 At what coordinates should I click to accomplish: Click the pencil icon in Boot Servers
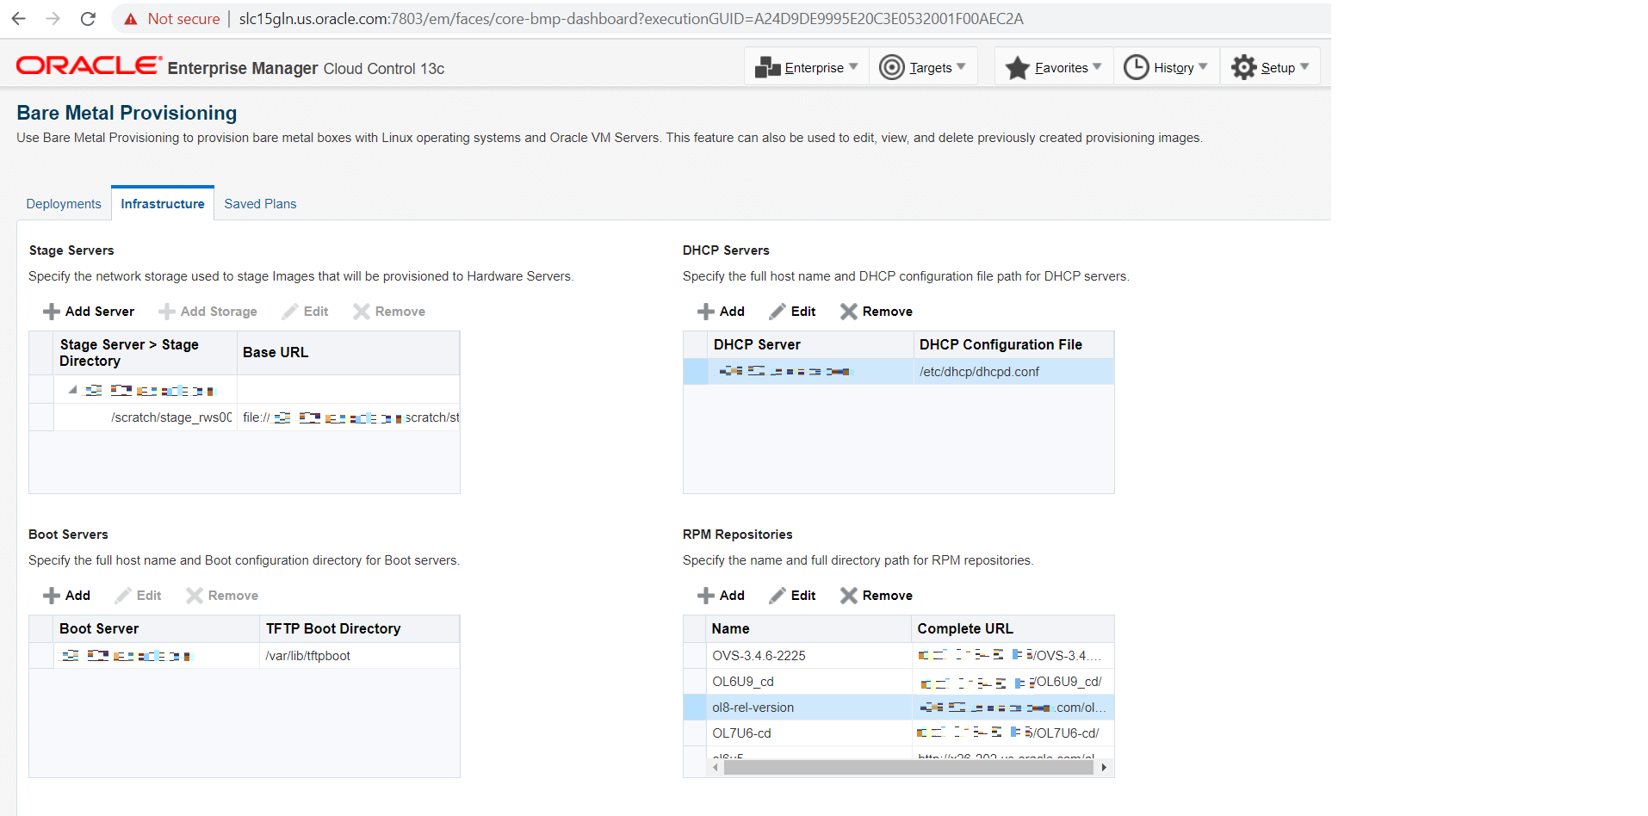click(123, 596)
